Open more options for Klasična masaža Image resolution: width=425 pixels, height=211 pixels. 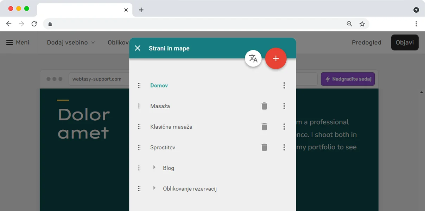point(284,127)
